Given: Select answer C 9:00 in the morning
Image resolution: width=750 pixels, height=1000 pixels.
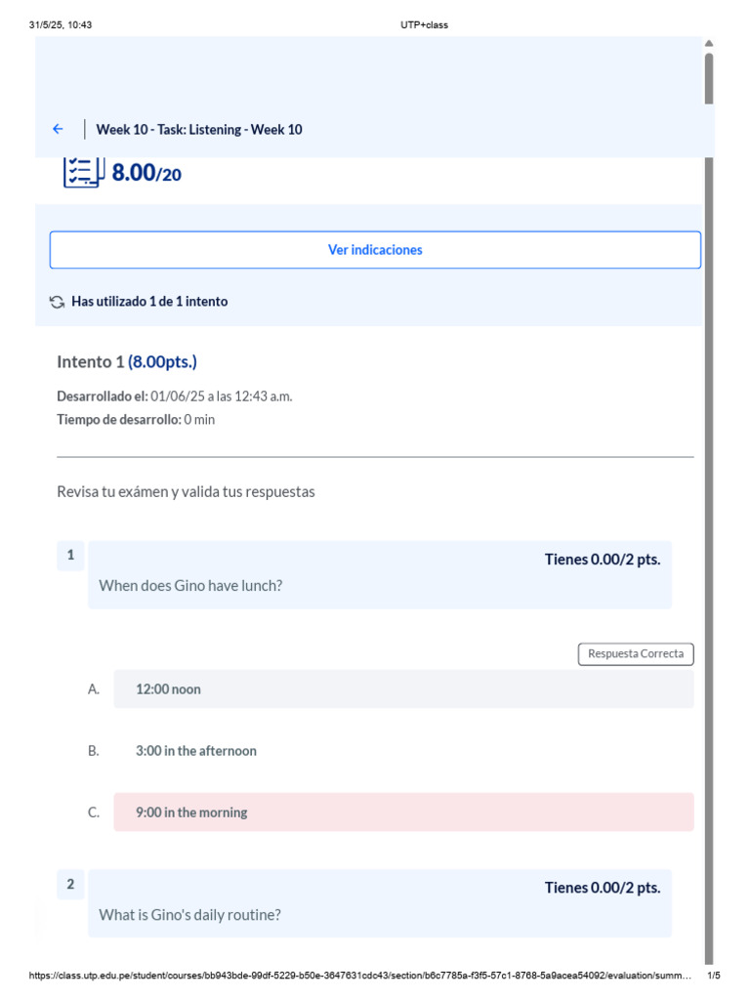Looking at the screenshot, I should (x=403, y=812).
